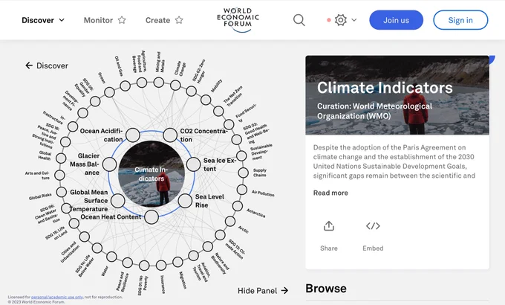Select the Sea Level Rise node circle
This screenshot has height=305, width=505.
click(185, 201)
